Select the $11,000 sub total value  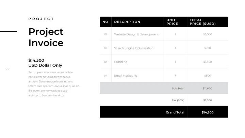tap(208, 88)
